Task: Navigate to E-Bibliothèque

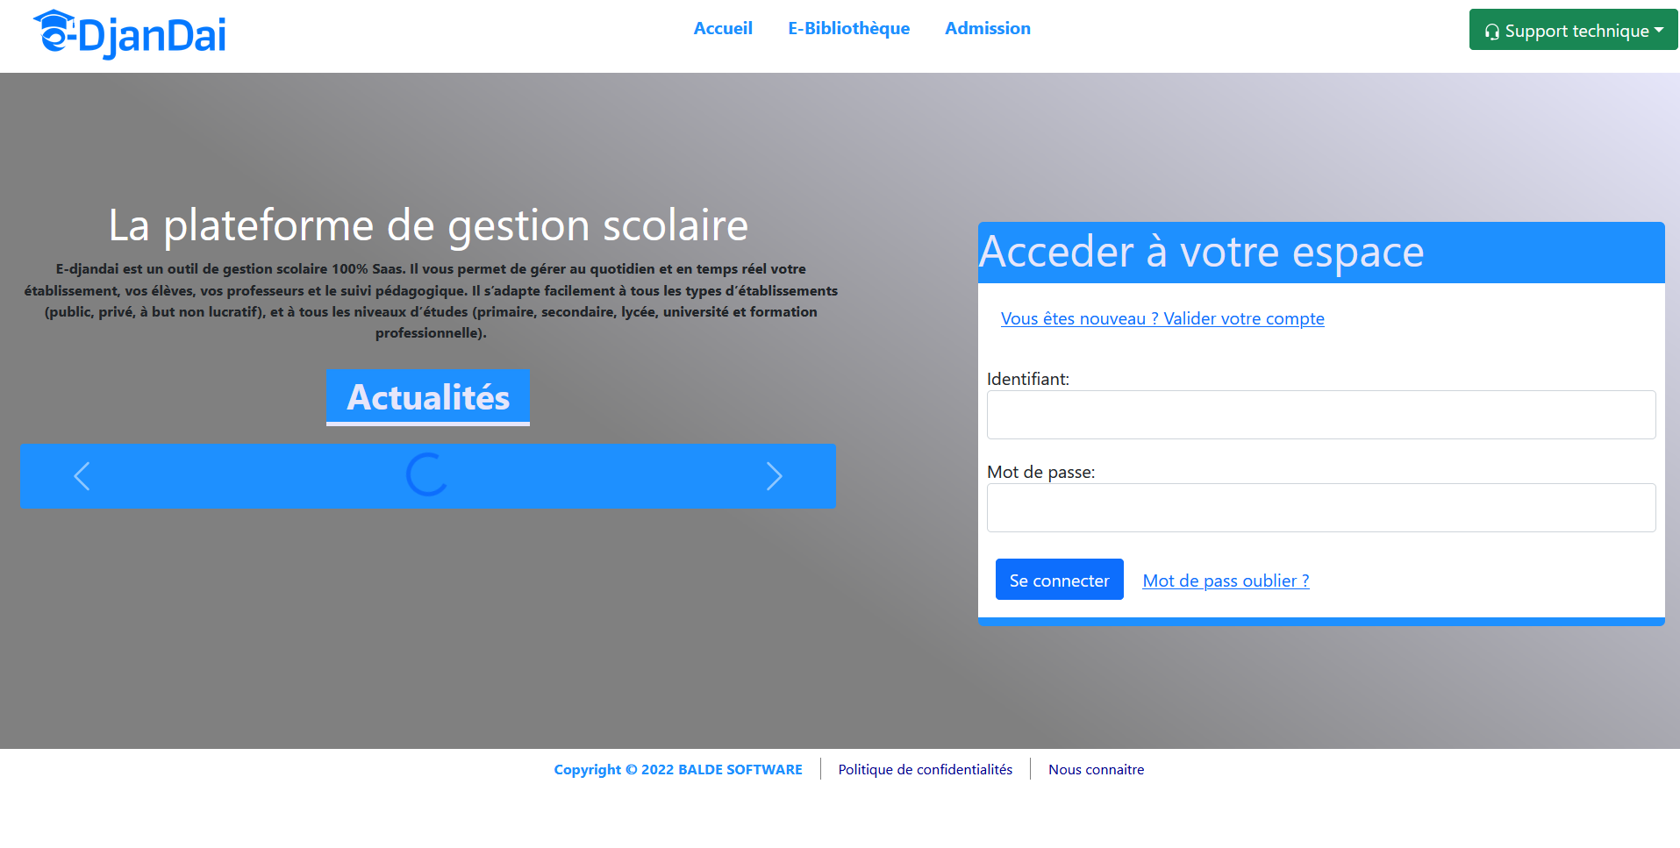Action: coord(848,28)
